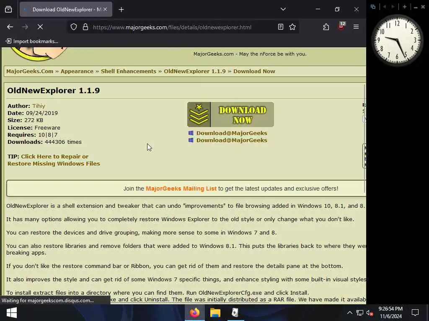Open the Windows Start menu
Viewport: 429px width, 321px height.
tap(11, 313)
